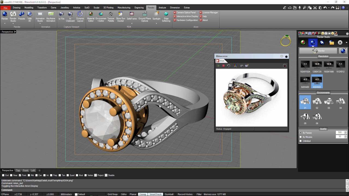Select the By Minutes quality option

[x=301, y=137]
